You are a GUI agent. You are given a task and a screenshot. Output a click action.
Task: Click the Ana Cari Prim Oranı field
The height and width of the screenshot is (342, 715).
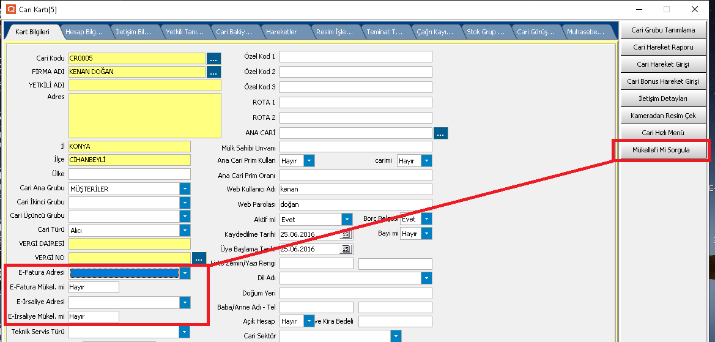tap(356, 176)
